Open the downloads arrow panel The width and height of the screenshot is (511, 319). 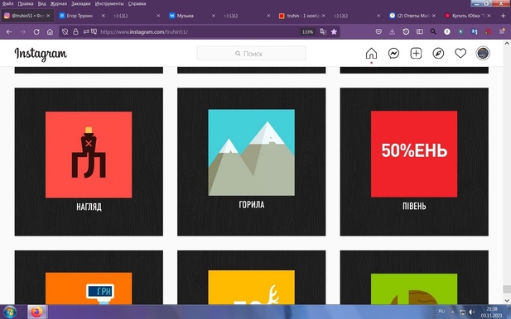pyautogui.click(x=392, y=31)
